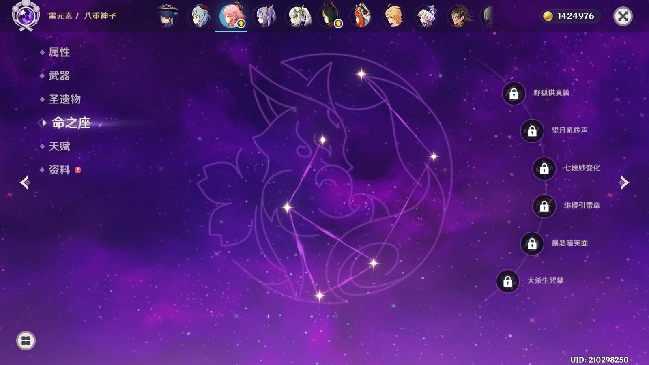649x365 pixels.
Task: Select the 命之座 constellation tab
Action: point(71,123)
